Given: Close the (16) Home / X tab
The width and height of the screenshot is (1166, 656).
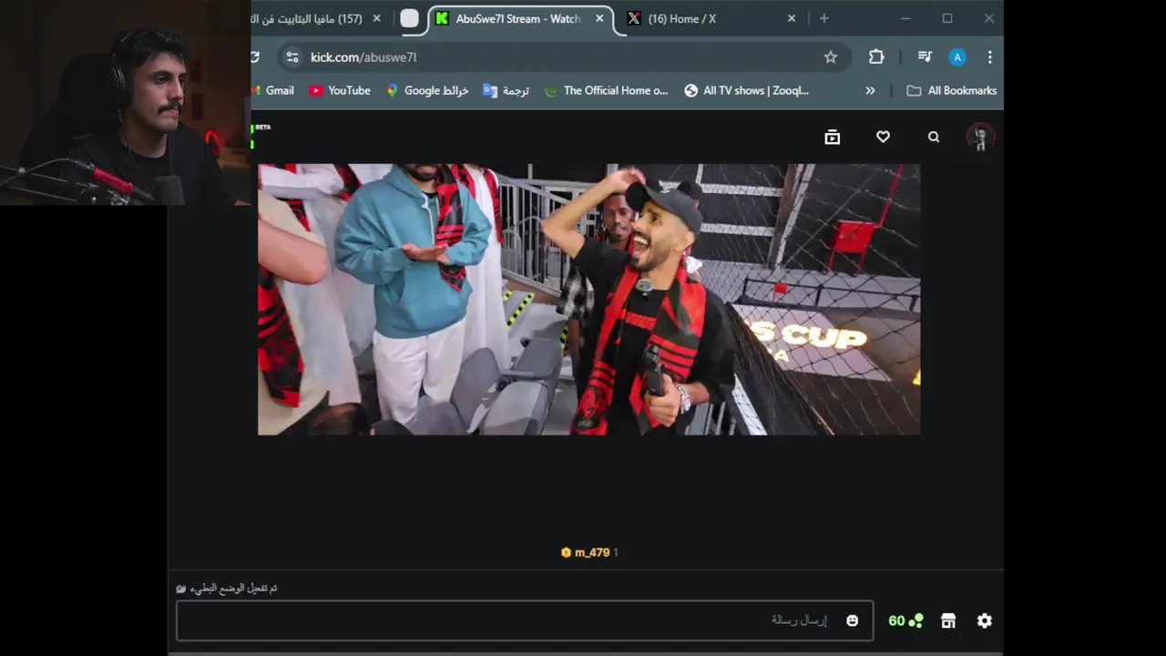Looking at the screenshot, I should (791, 18).
